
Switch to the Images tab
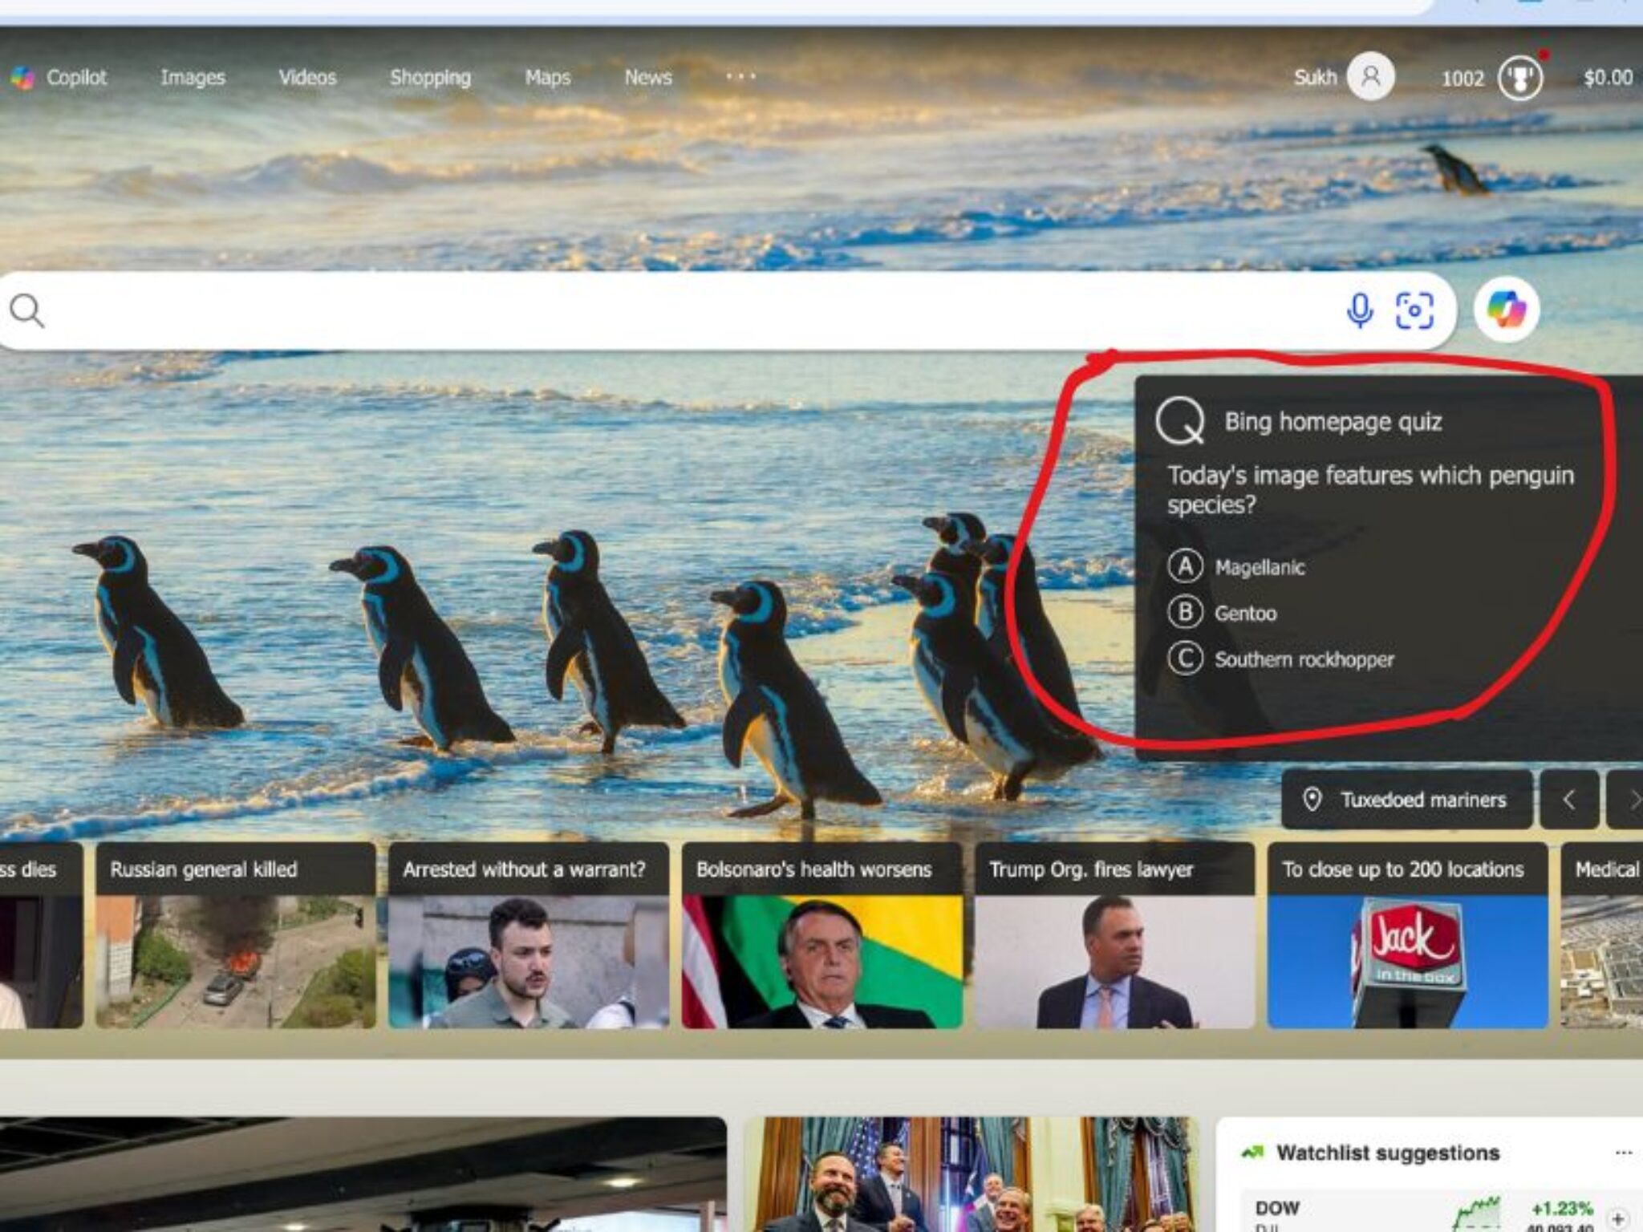pyautogui.click(x=193, y=77)
